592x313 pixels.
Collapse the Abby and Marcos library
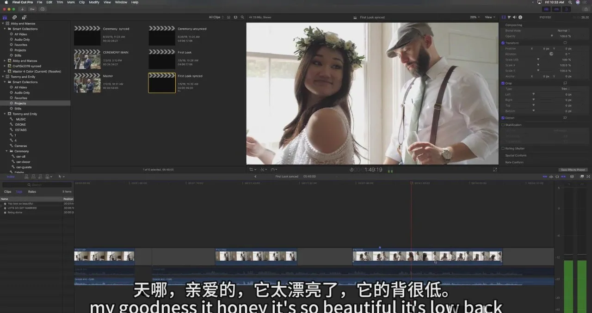click(3, 24)
